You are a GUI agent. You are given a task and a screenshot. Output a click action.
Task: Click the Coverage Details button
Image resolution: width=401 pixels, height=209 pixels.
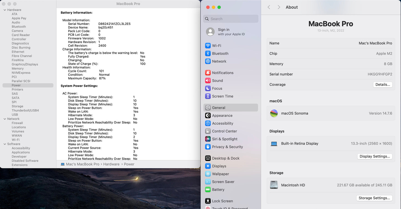382,85
